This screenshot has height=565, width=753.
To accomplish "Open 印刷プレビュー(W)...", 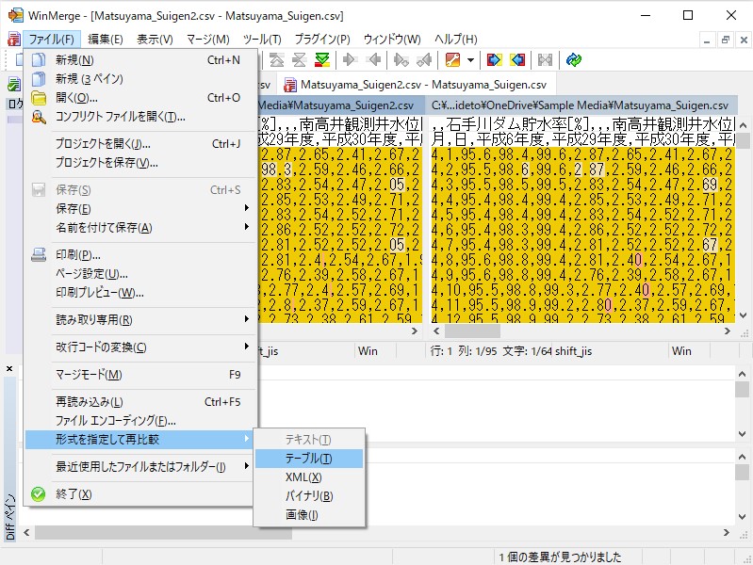I will pyautogui.click(x=140, y=293).
